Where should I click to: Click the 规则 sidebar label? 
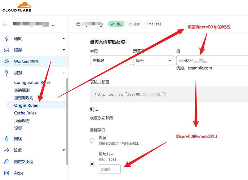[18, 73]
